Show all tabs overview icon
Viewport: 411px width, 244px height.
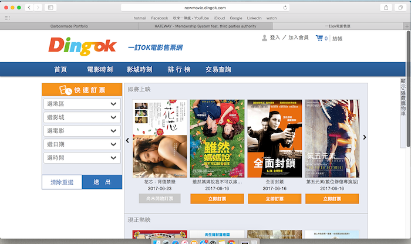click(400, 8)
